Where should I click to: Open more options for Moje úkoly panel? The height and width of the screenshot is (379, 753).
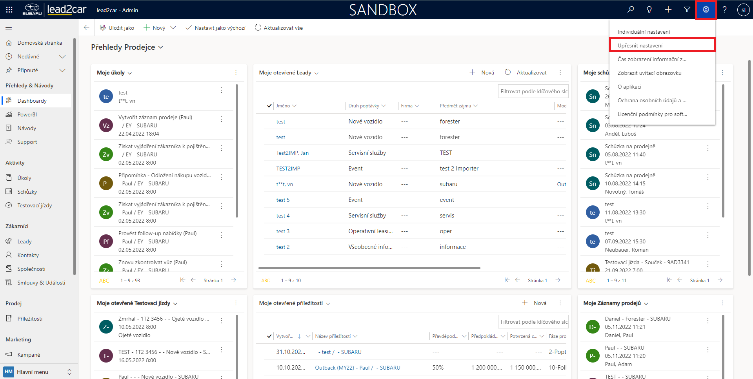tap(236, 73)
